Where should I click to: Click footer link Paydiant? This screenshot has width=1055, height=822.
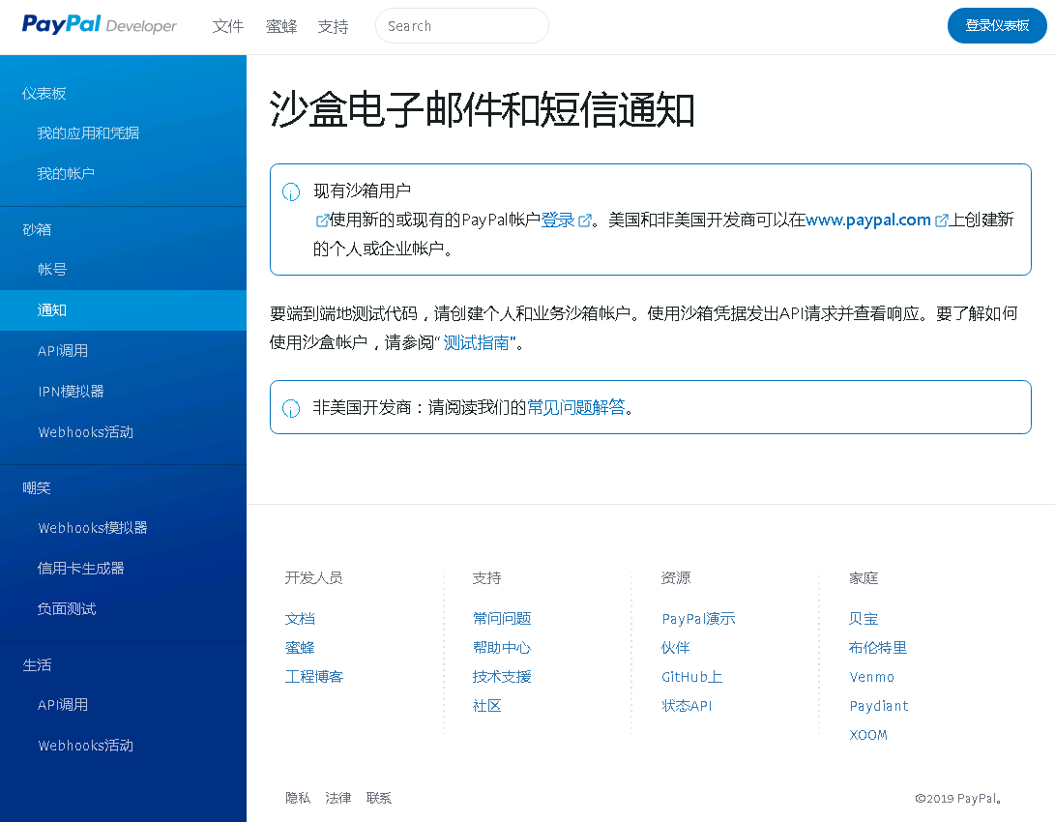tap(879, 706)
